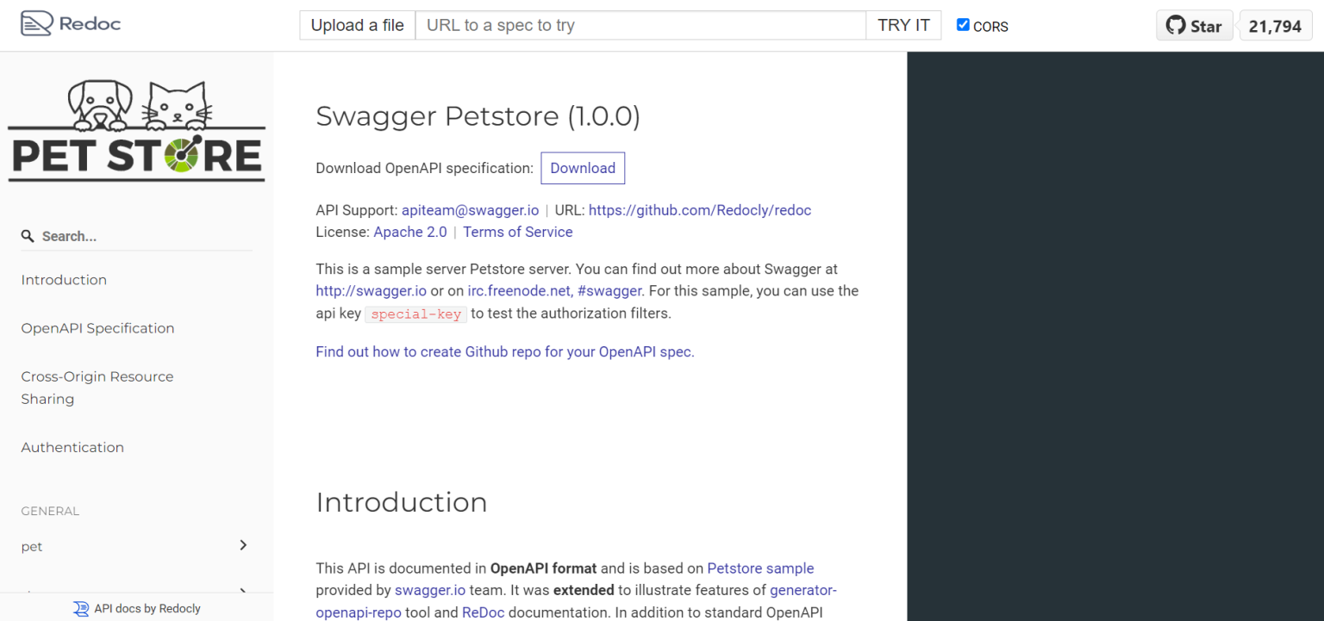Screen dimensions: 1324x621
Task: Open the Terms of Service link
Action: coord(517,232)
